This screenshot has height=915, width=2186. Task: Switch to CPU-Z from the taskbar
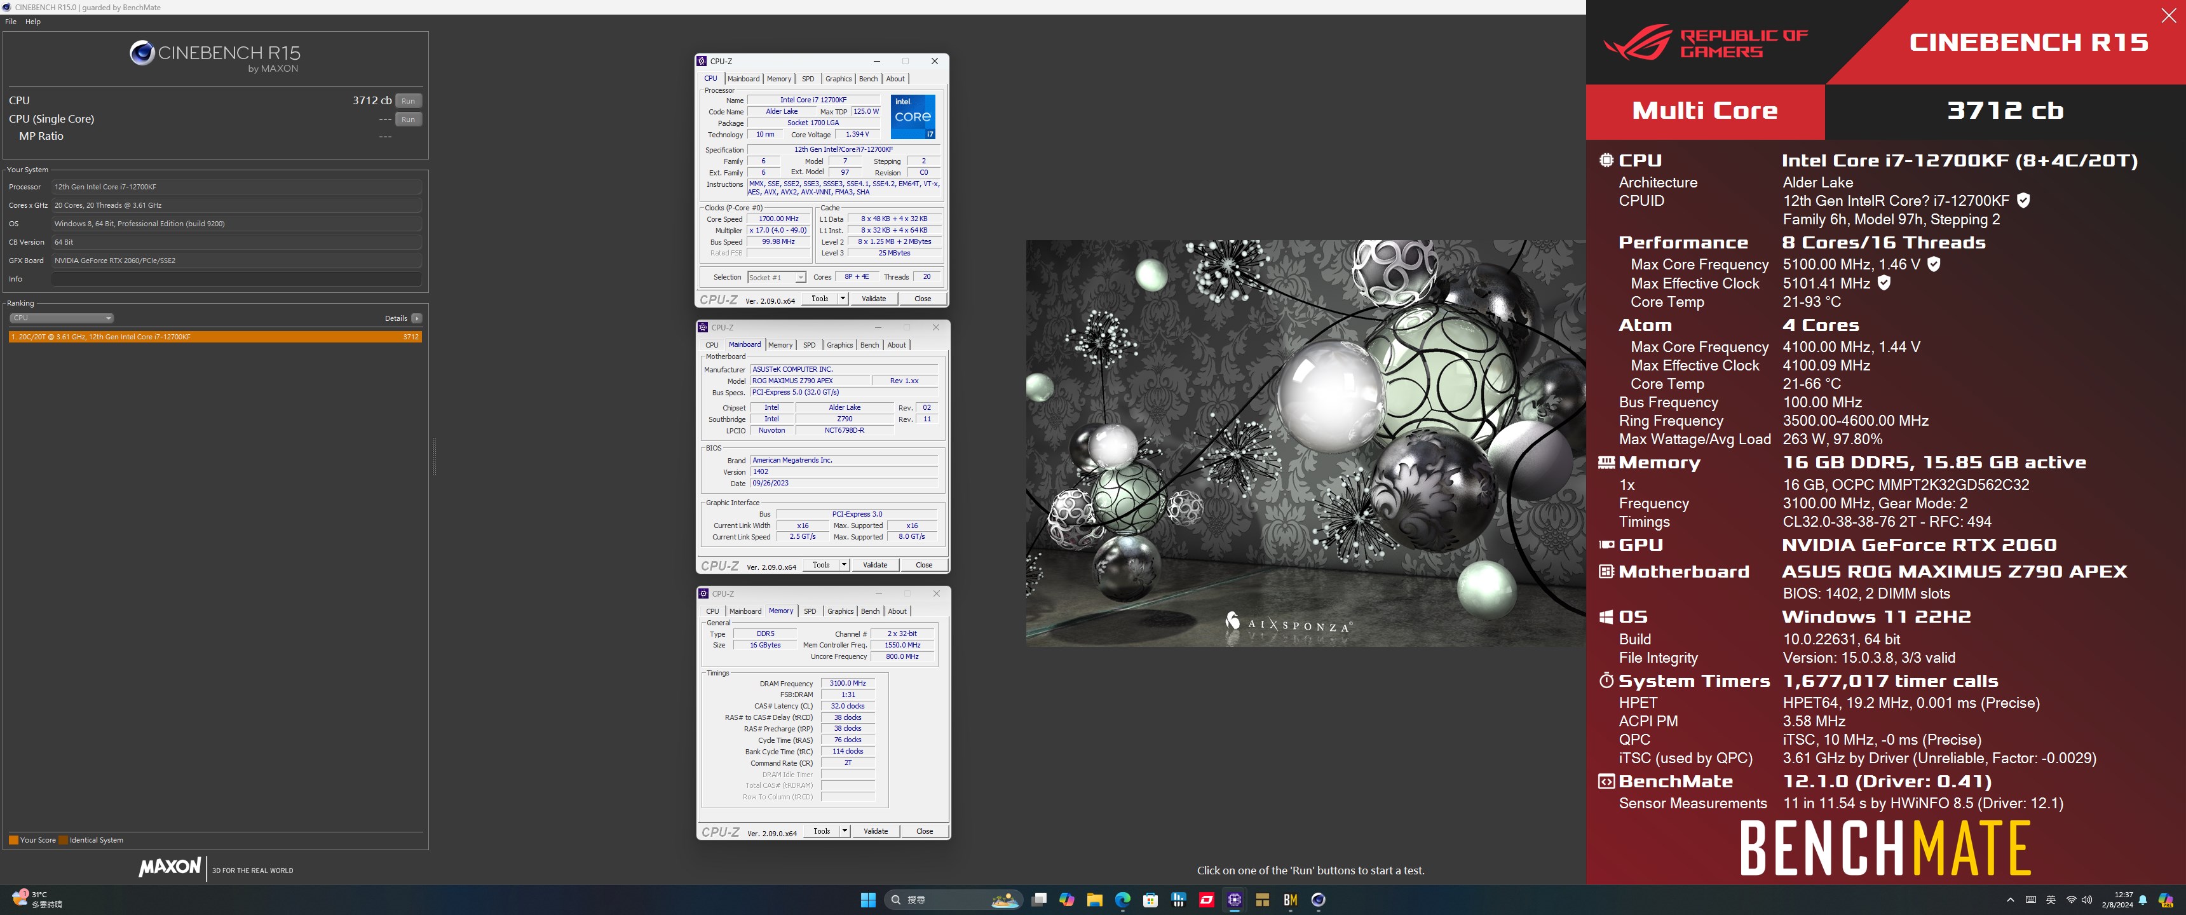click(x=1235, y=900)
